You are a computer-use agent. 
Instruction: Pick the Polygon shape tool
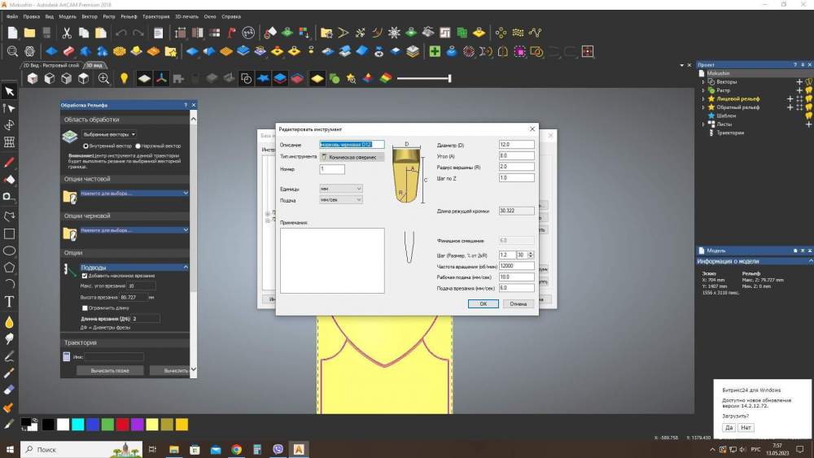9,267
